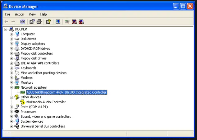197x140 pixels.
Task: Click the DUCKER computer icon
Action: [x=11, y=29]
